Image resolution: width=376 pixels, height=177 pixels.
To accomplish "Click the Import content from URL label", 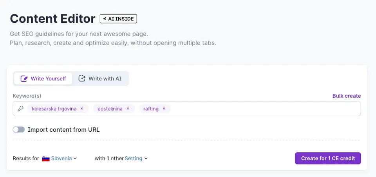I will click(x=63, y=130).
